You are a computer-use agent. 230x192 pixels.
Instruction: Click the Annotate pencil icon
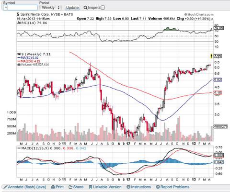(5, 187)
